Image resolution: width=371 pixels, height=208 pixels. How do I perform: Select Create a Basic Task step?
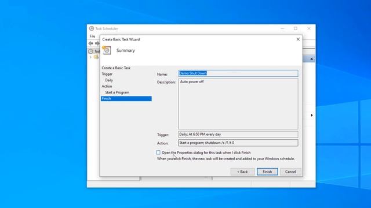(x=116, y=68)
